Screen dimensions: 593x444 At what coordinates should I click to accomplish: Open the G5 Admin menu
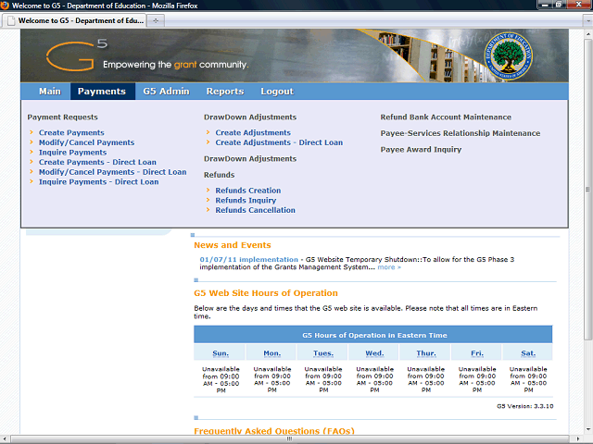pos(166,92)
